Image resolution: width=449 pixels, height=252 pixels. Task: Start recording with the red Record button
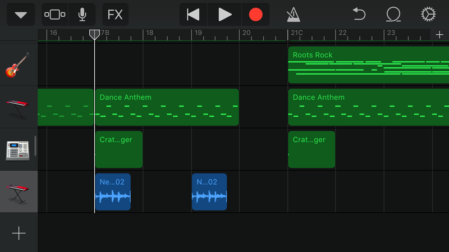click(x=255, y=15)
